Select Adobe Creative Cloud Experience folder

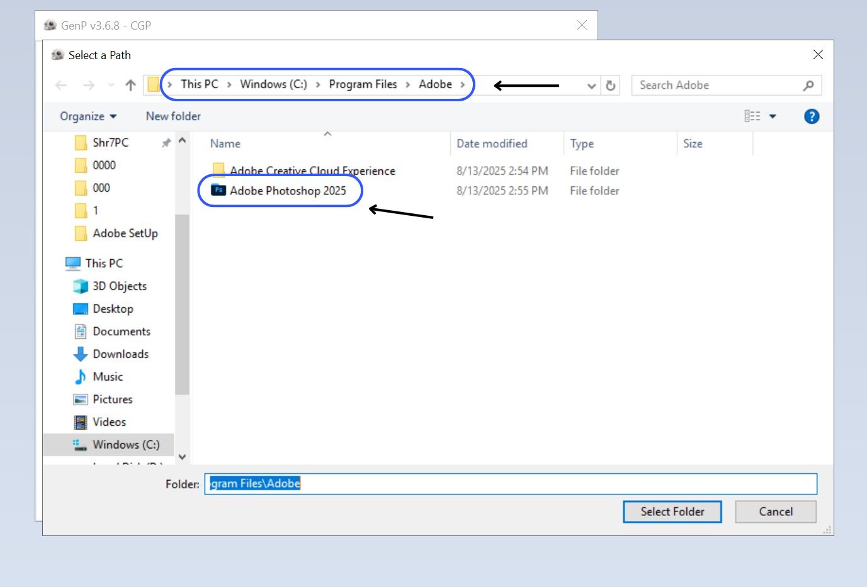click(x=312, y=171)
